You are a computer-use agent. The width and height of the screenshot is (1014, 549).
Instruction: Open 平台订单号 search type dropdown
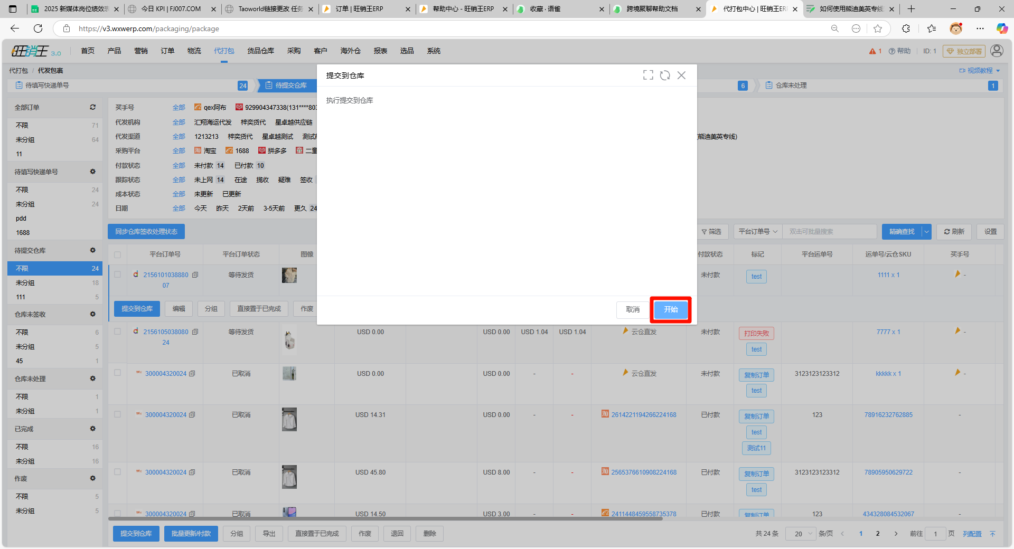click(758, 232)
